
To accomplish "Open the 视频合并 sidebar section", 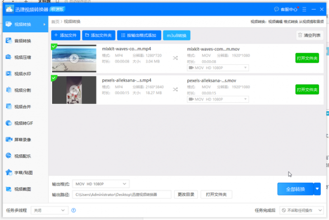I will click(25, 107).
